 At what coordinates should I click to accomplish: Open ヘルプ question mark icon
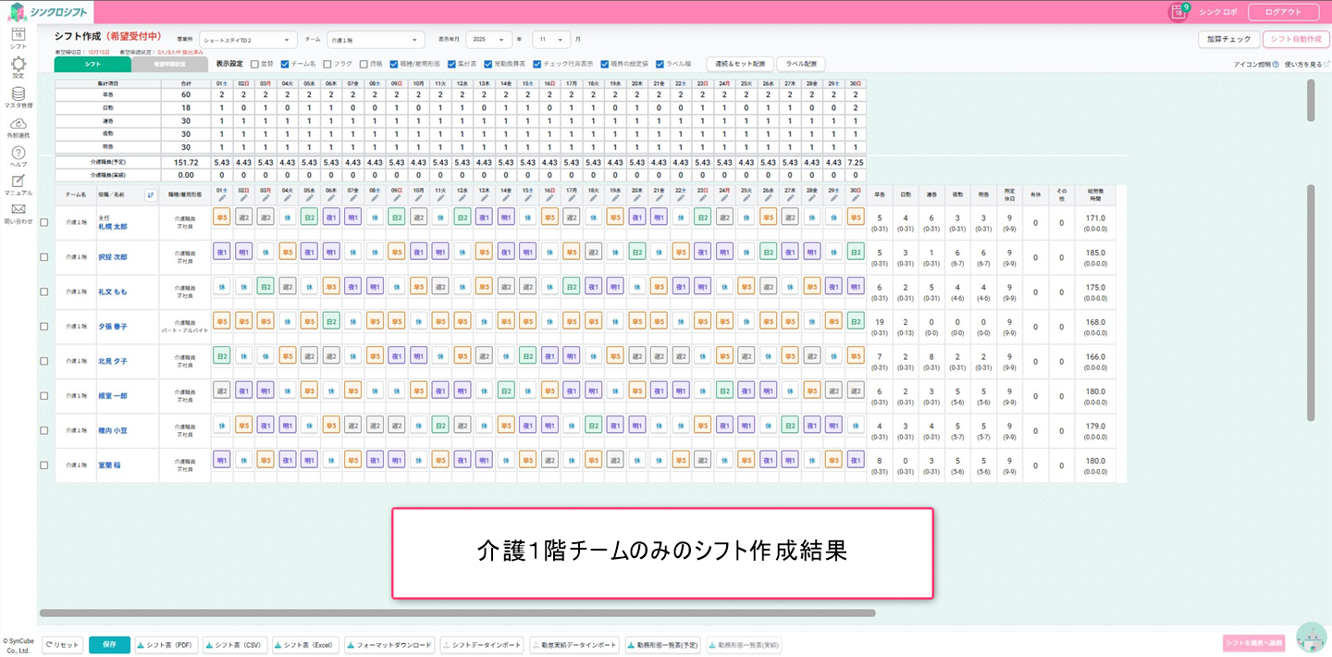18,155
